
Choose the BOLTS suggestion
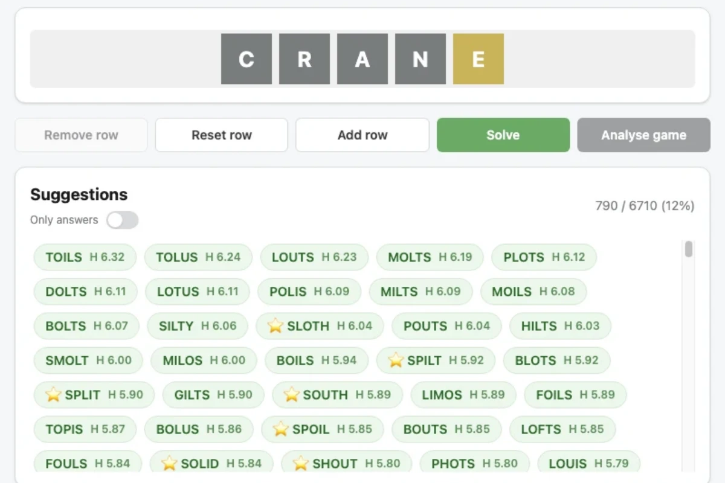86,326
